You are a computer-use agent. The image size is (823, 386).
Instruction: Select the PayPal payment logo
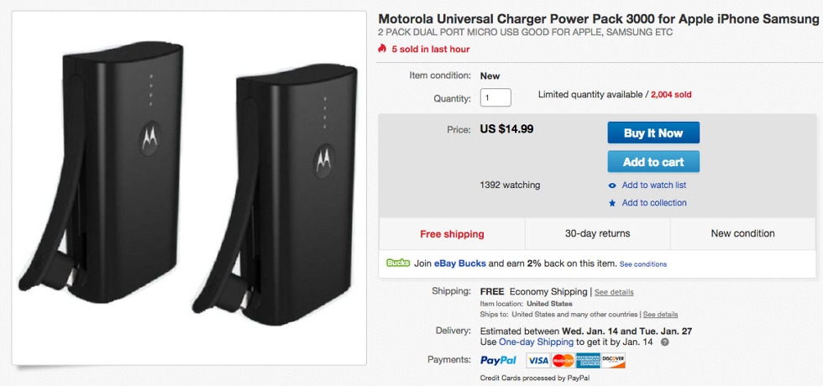(x=498, y=360)
